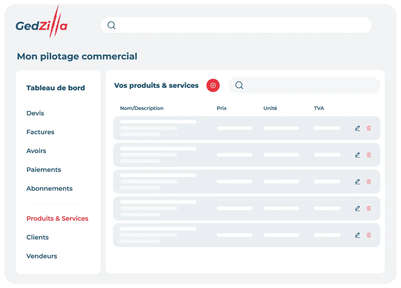Screen dimensions: 401x288
Task: Go to Factures
Action: click(x=40, y=132)
